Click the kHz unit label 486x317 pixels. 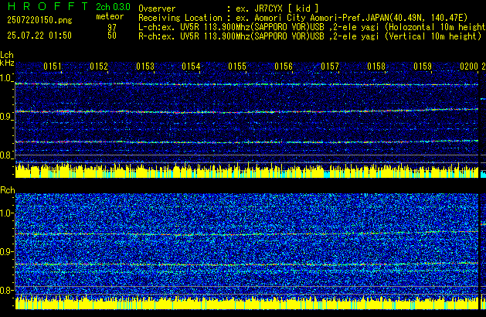click(x=7, y=63)
